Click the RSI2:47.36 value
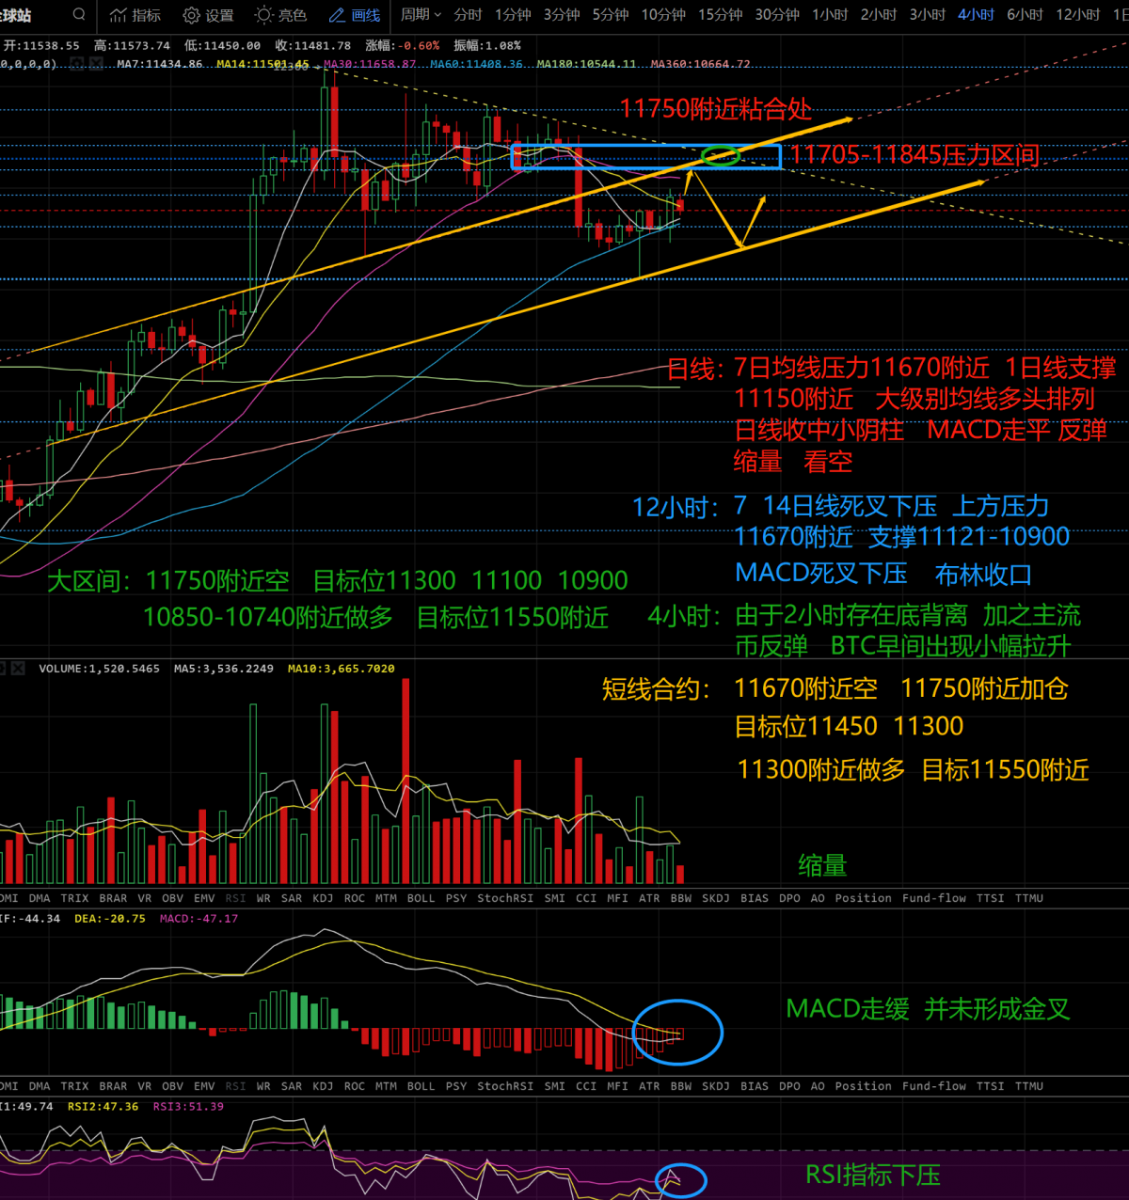Image resolution: width=1129 pixels, height=1200 pixels. point(103,1107)
